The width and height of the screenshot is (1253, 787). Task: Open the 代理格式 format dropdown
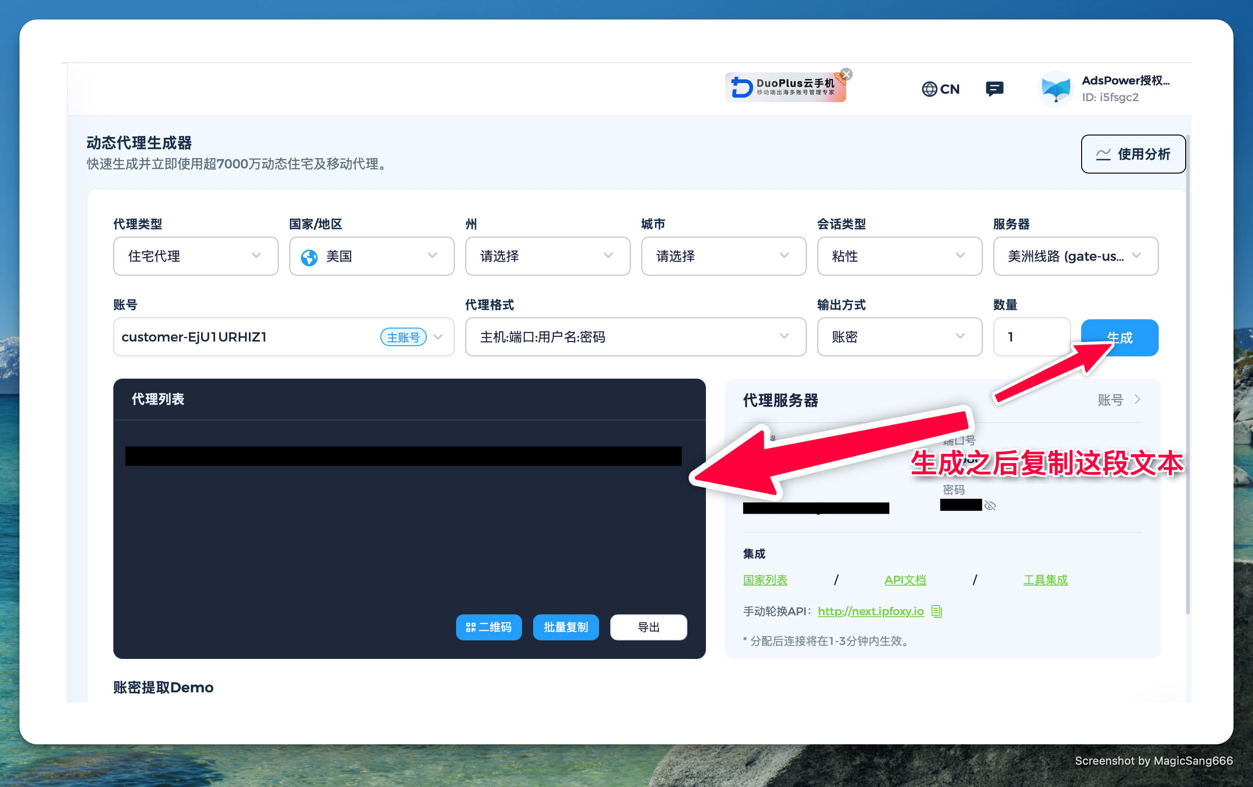pos(635,337)
